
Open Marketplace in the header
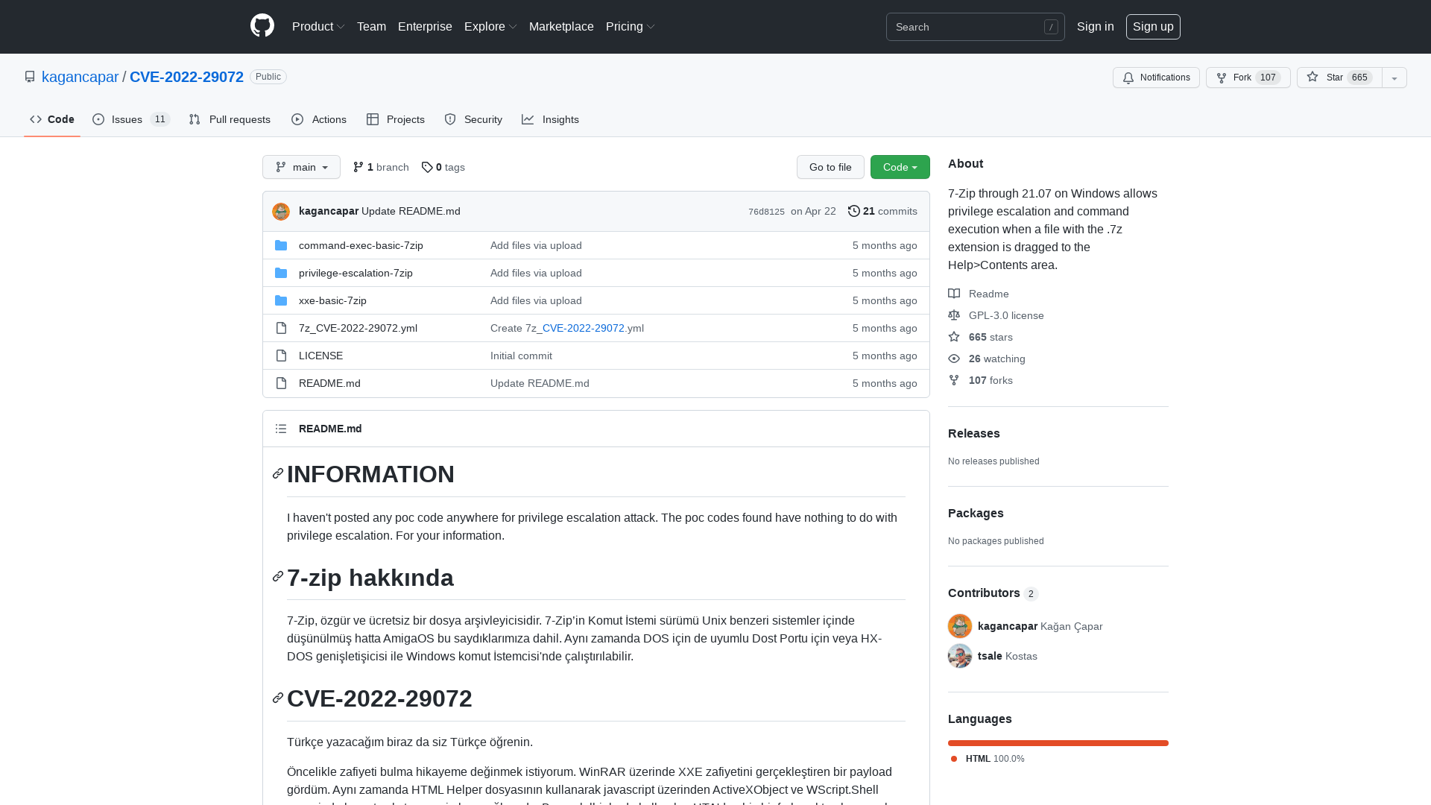(561, 26)
